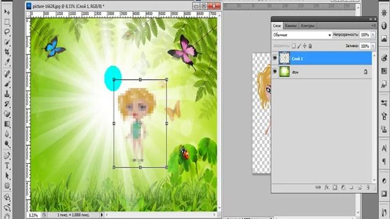Select the Path Selection tool
The width and height of the screenshot is (390, 219).
7,176
